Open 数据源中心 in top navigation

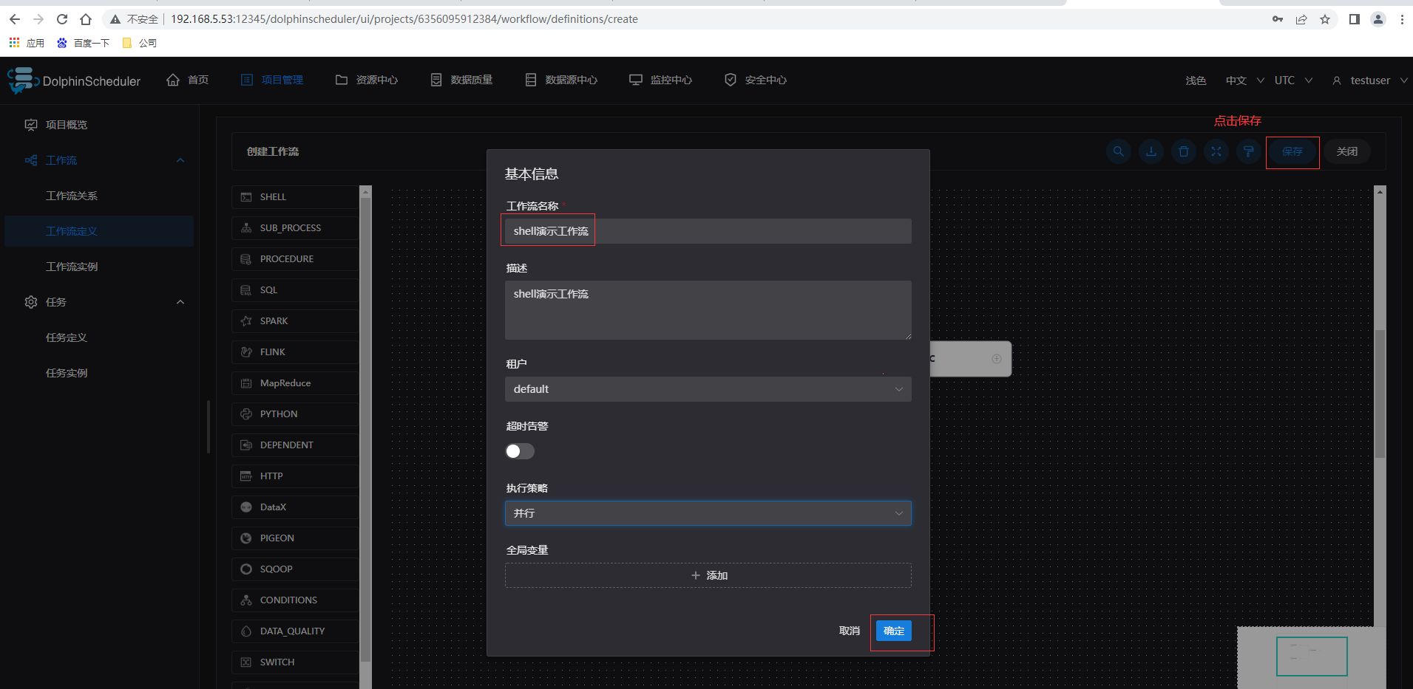coord(561,80)
